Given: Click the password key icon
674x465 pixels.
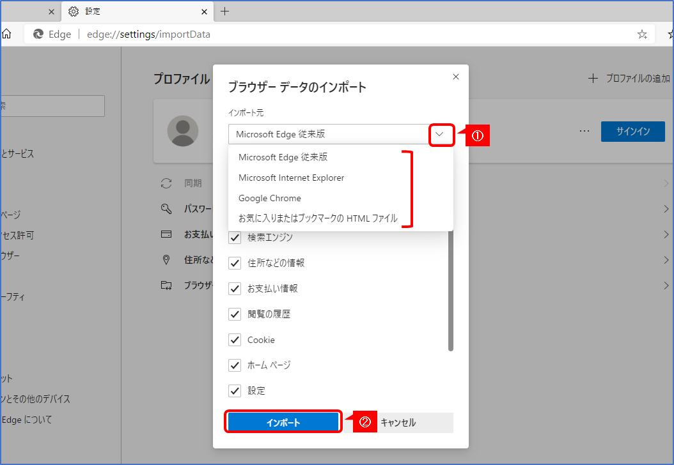Looking at the screenshot, I should [166, 209].
